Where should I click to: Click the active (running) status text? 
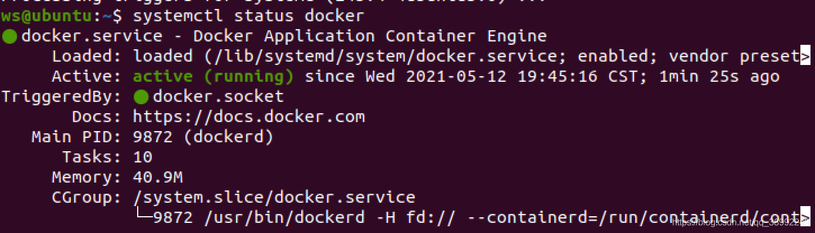pos(213,77)
